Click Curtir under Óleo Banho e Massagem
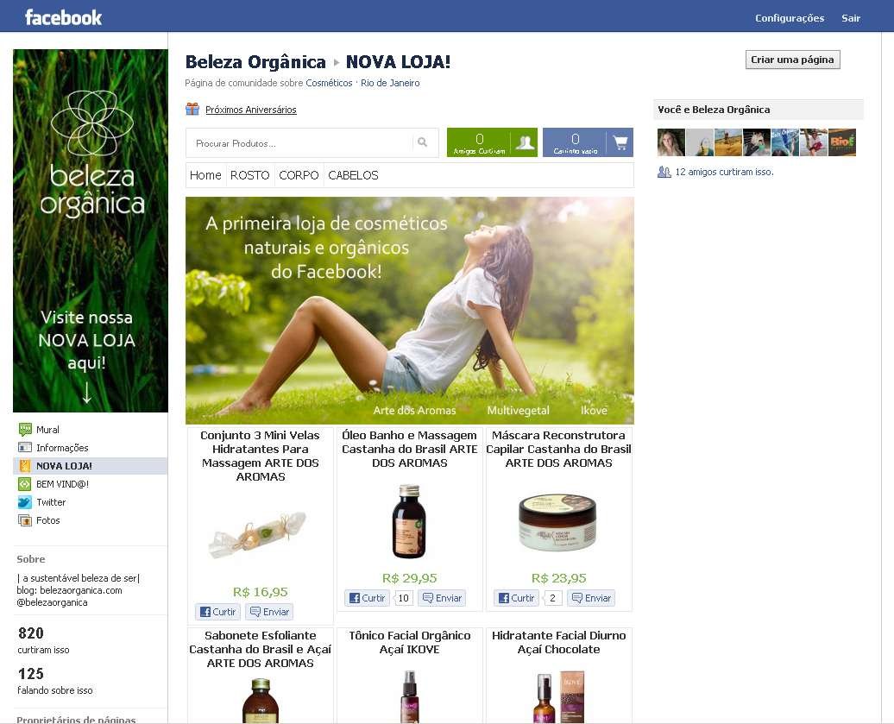This screenshot has height=724, width=894. pyautogui.click(x=368, y=598)
